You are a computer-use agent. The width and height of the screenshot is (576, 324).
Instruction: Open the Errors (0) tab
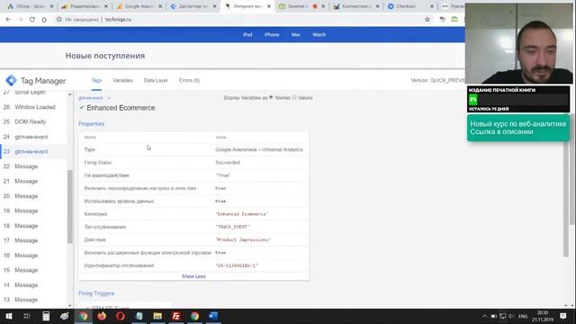point(189,80)
